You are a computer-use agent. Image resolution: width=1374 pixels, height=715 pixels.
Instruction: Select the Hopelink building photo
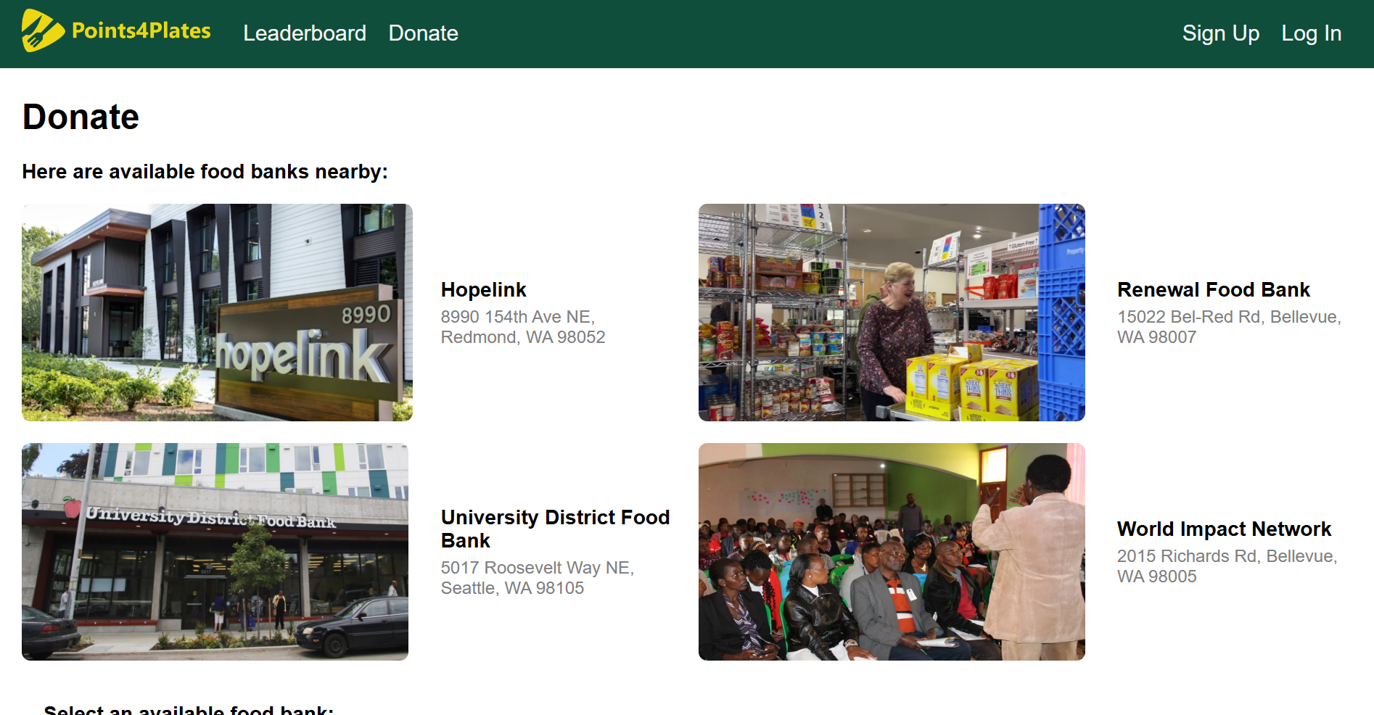point(217,313)
